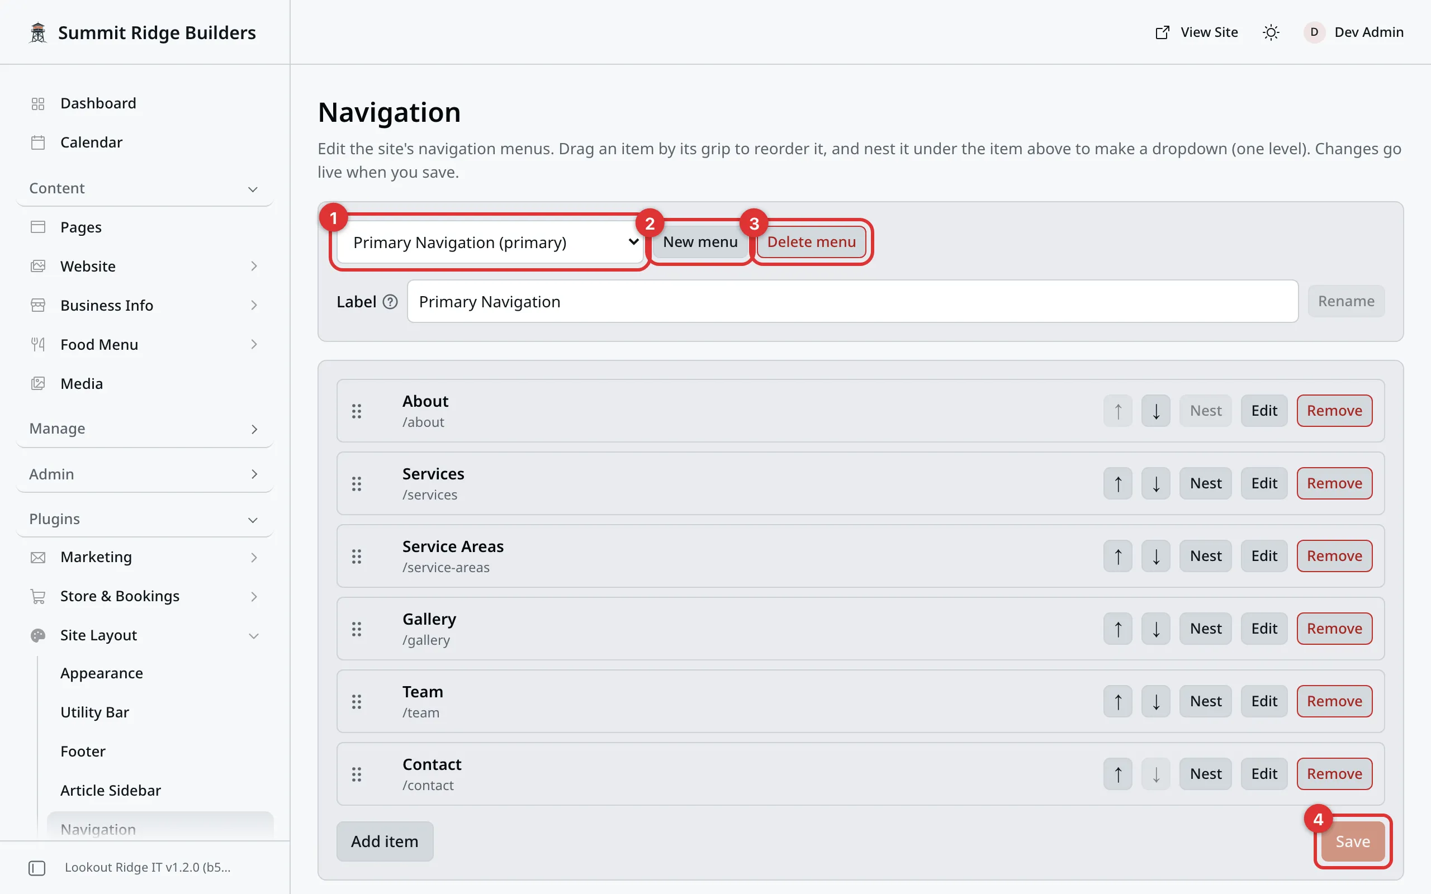The width and height of the screenshot is (1431, 894).
Task: Move Services item down
Action: pos(1155,484)
